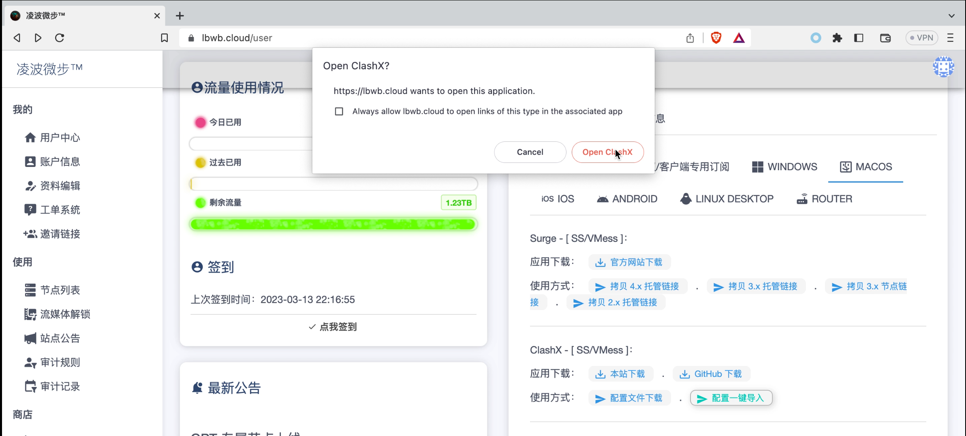Click the Open ClashX button
This screenshot has height=436, width=966.
607,152
